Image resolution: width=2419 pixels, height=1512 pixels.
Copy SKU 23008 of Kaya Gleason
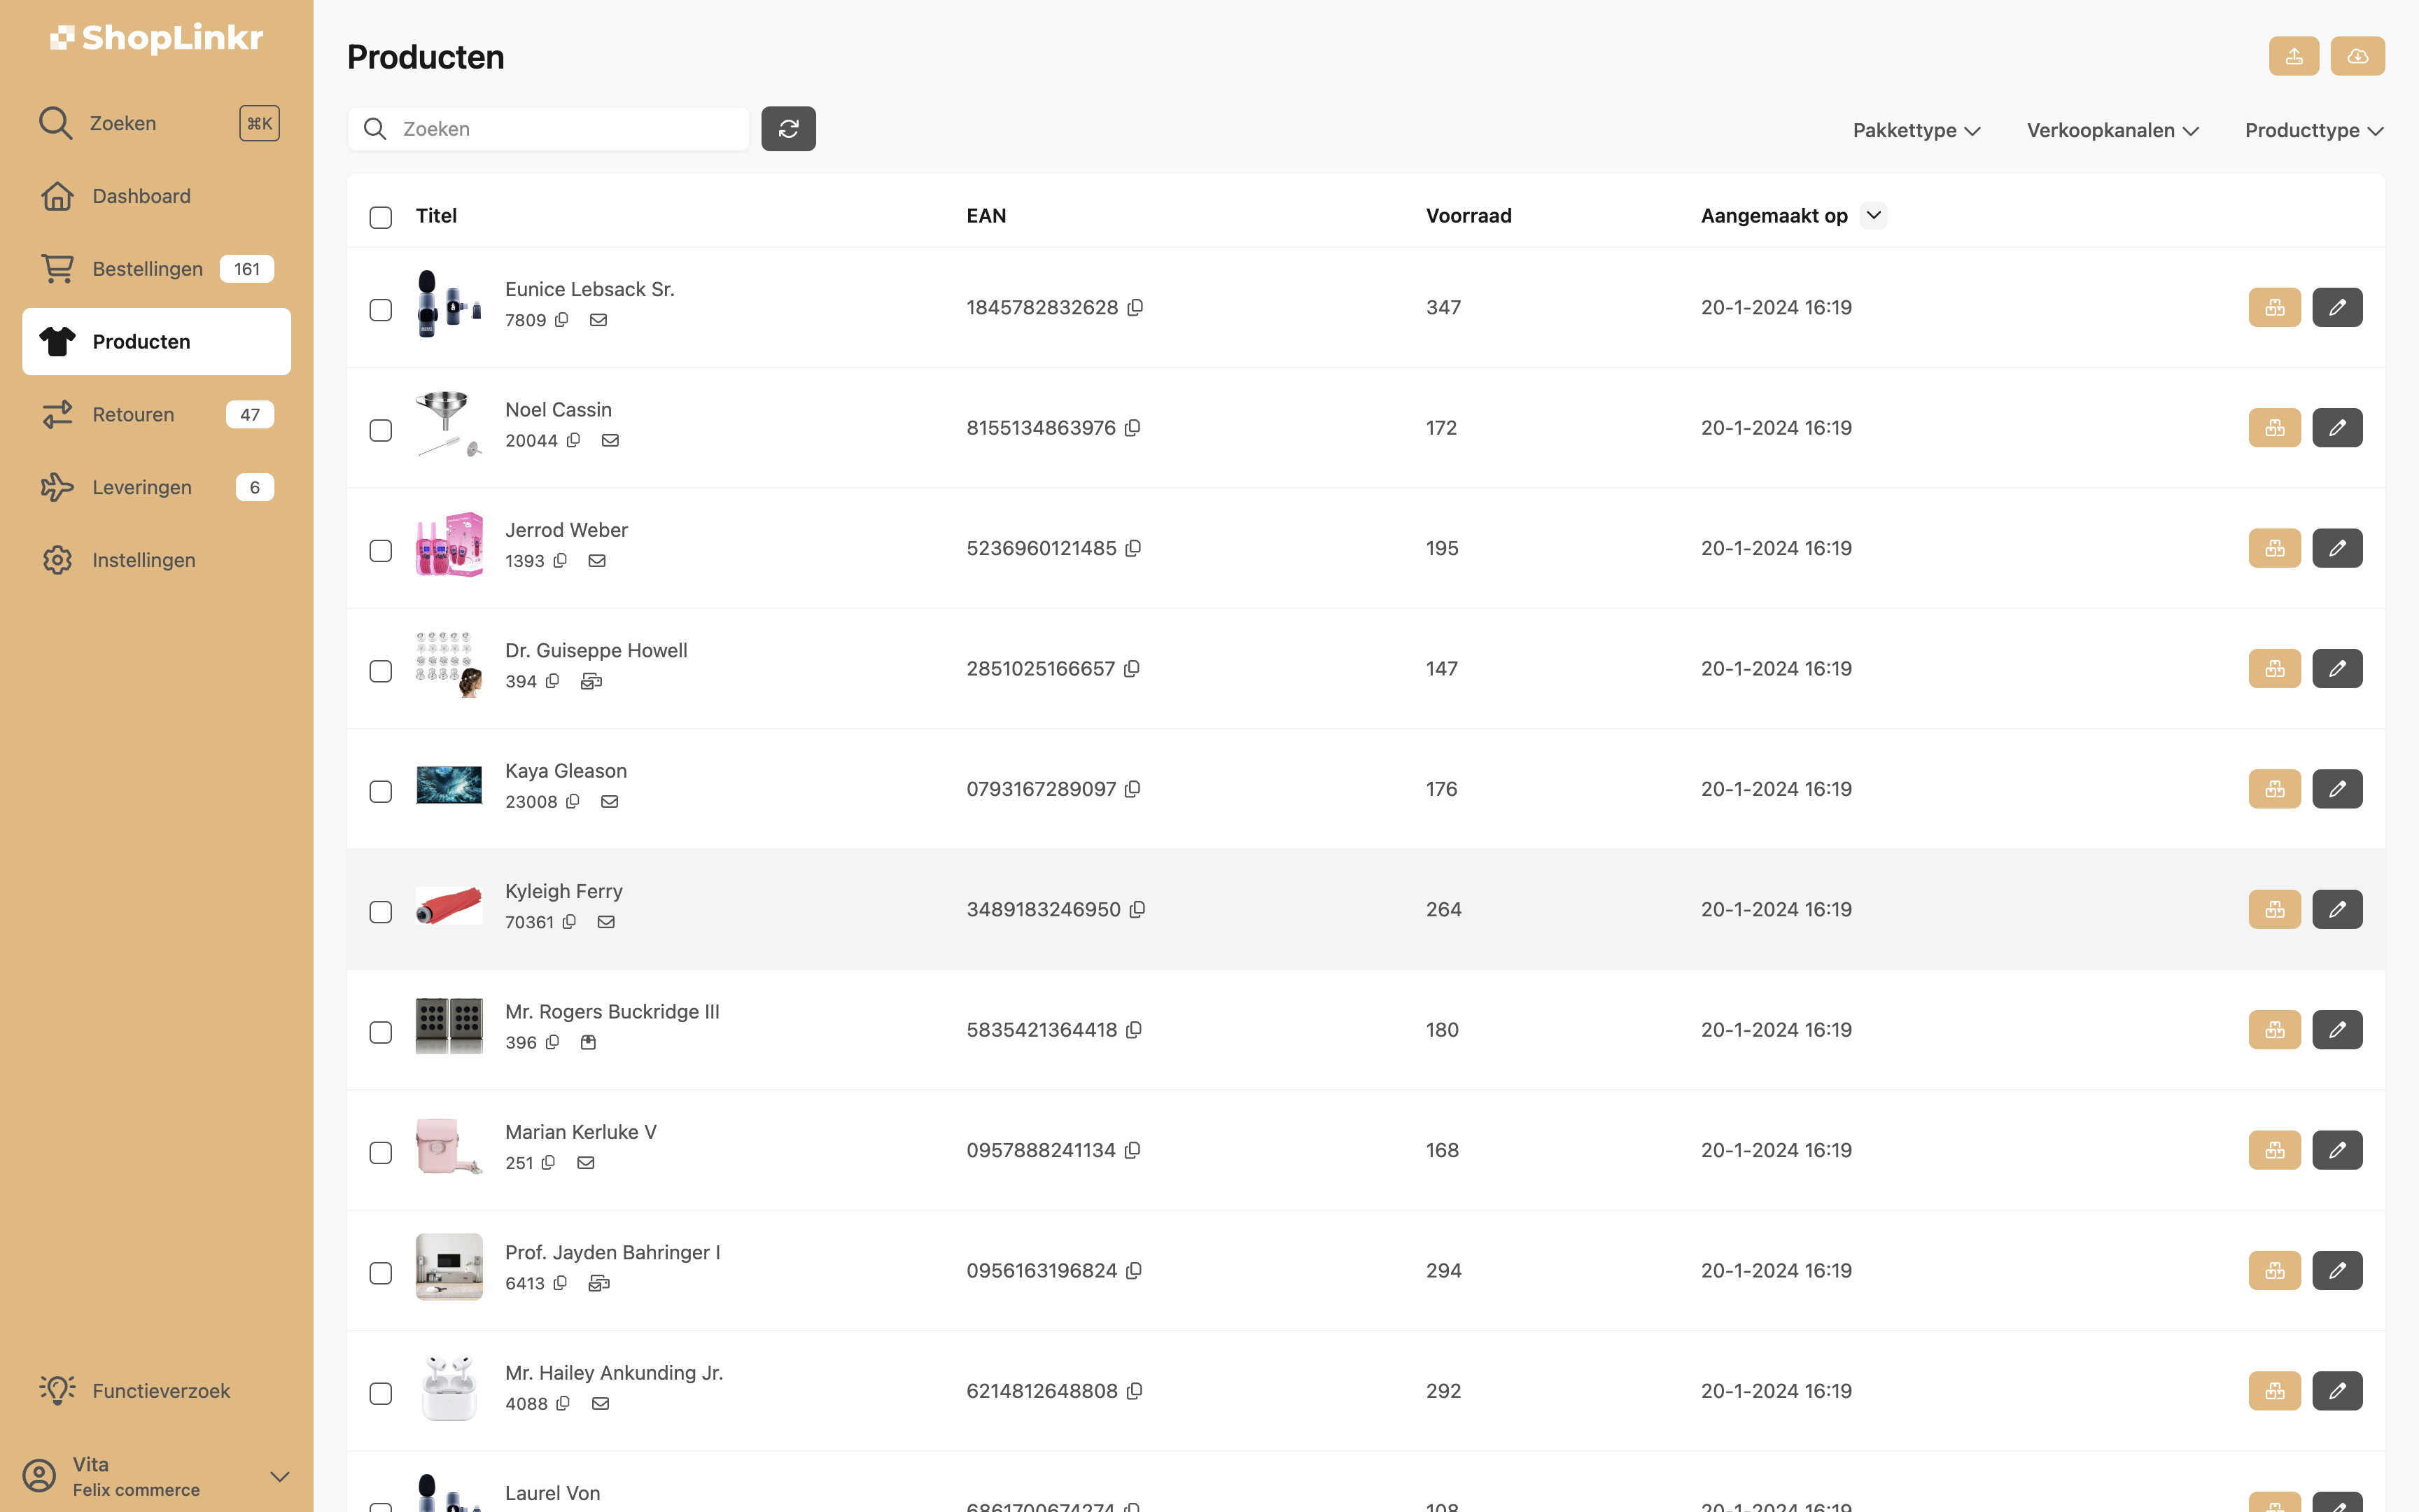coord(573,802)
